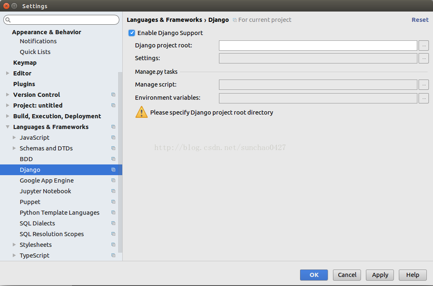Expand the Version Control section

point(8,95)
